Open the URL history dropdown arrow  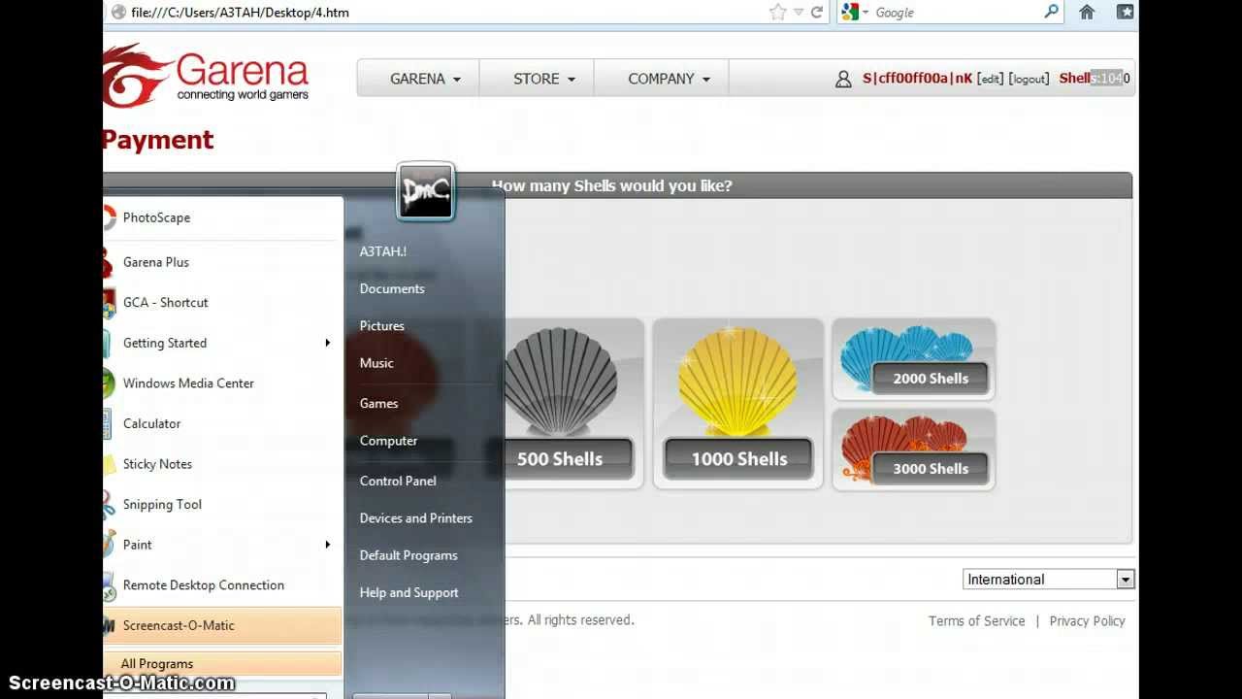[x=799, y=12]
